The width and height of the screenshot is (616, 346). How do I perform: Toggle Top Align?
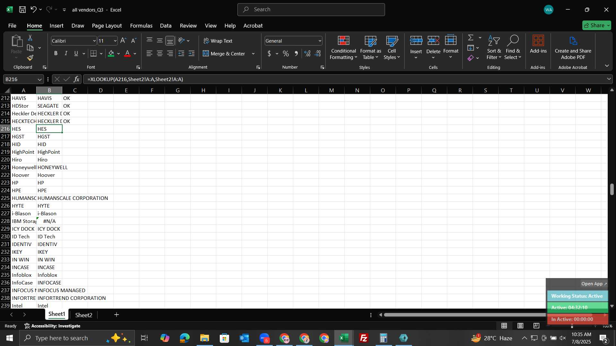coord(150,41)
